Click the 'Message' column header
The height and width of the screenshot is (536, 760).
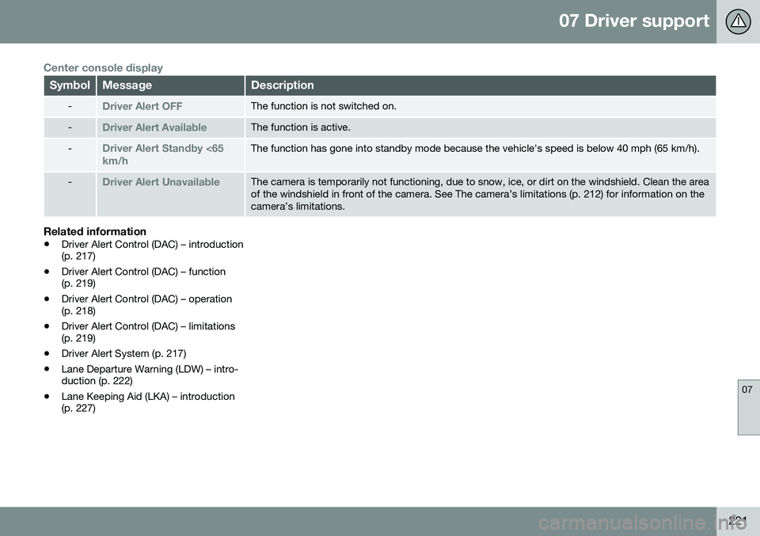tap(171, 86)
